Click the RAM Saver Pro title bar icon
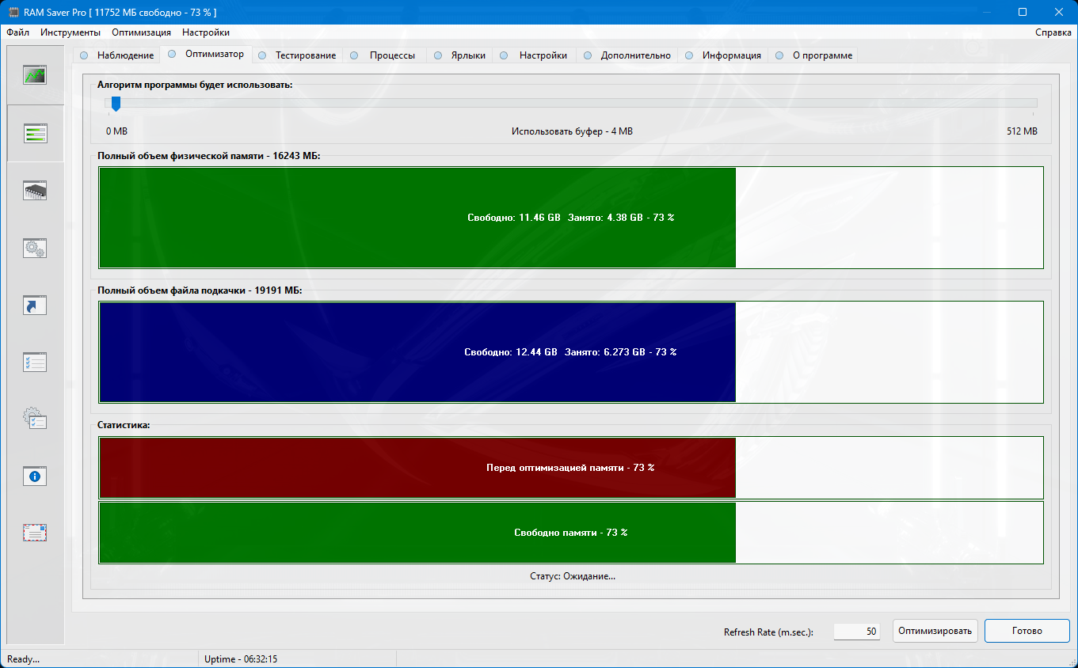The height and width of the screenshot is (668, 1078). tap(13, 12)
